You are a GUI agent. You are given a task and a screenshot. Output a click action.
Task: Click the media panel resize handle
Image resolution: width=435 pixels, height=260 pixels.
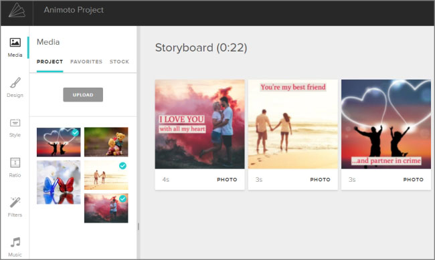[138, 227]
